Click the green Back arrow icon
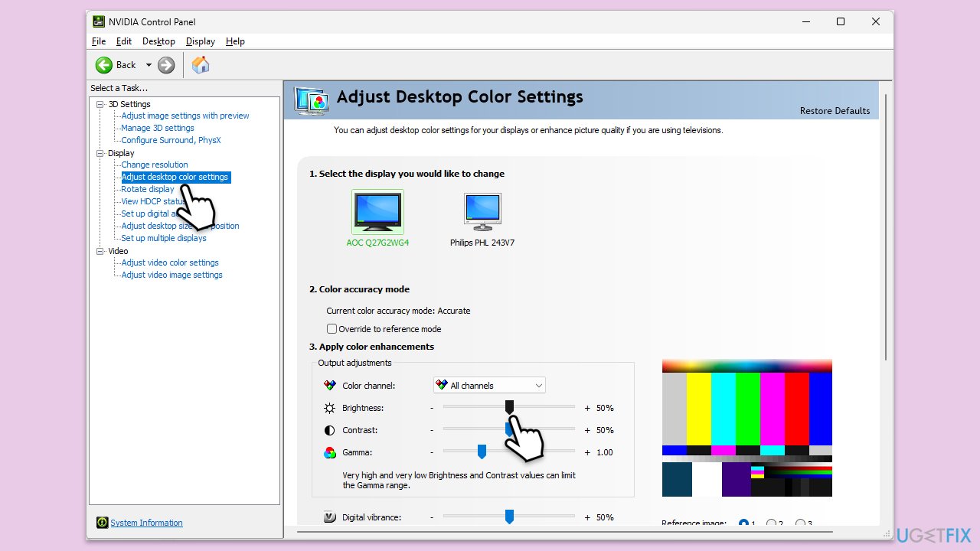This screenshot has width=980, height=551. click(x=104, y=65)
